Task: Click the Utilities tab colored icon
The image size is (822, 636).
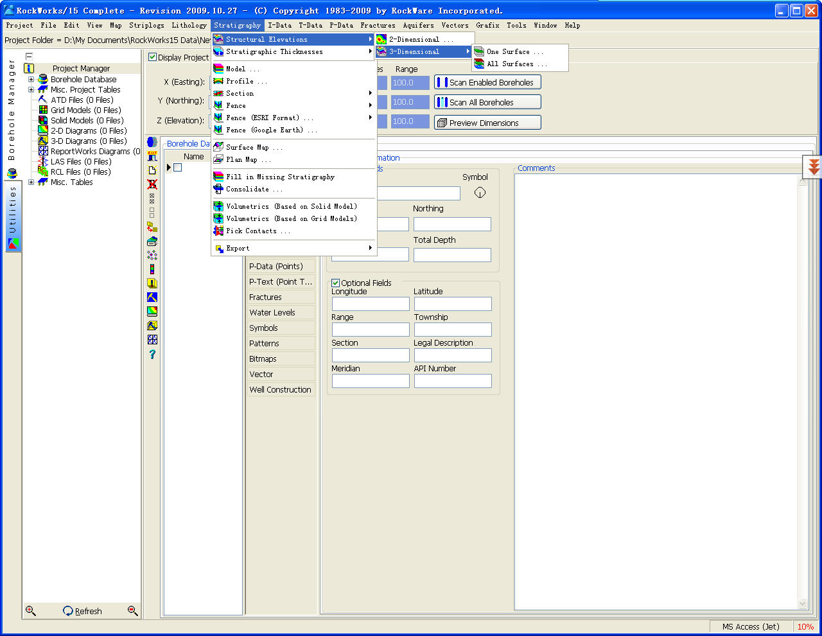Action: [13, 244]
